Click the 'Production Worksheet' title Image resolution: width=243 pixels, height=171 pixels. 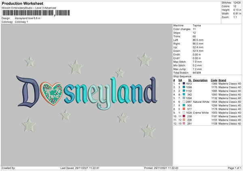coord(23,3)
